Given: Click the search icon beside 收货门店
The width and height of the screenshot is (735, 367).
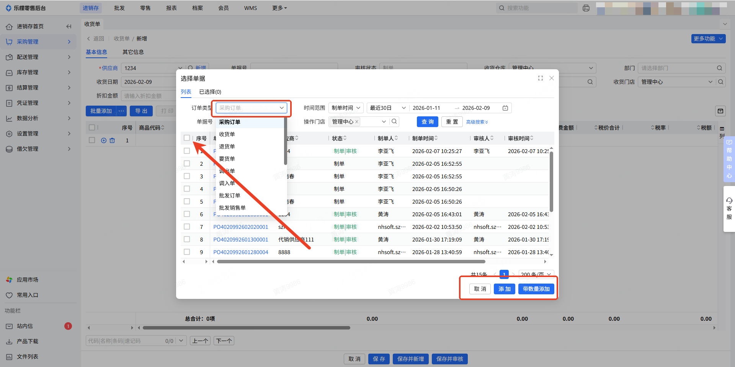Looking at the screenshot, I should click(720, 82).
